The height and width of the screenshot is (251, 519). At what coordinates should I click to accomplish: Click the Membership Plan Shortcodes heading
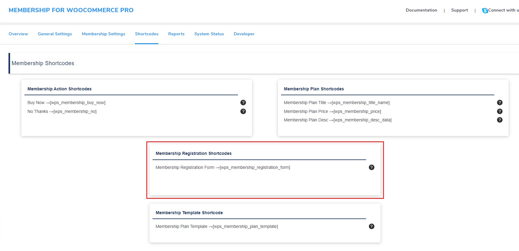[x=314, y=89]
